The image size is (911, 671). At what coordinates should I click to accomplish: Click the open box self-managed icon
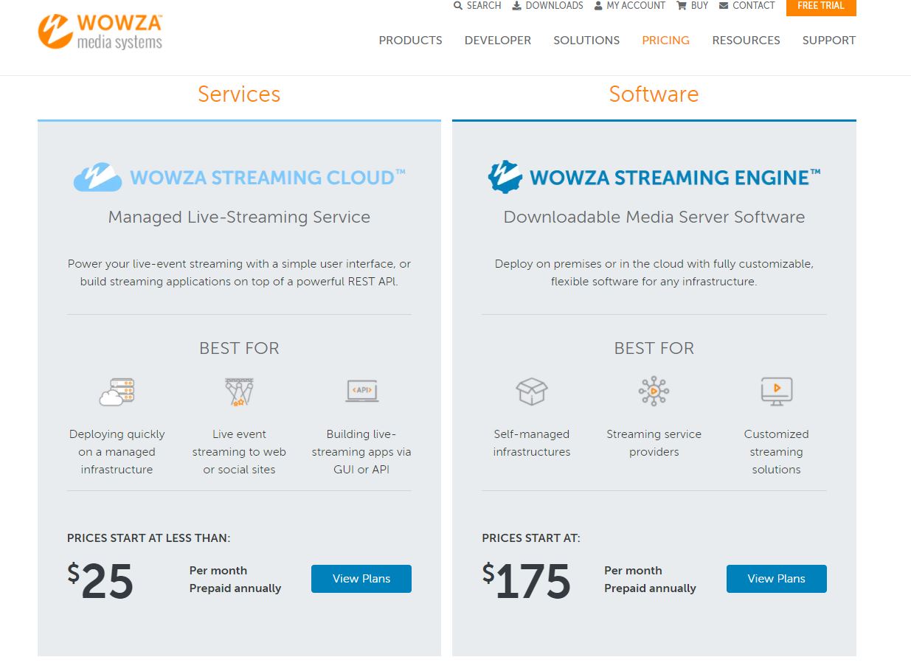[x=531, y=392]
